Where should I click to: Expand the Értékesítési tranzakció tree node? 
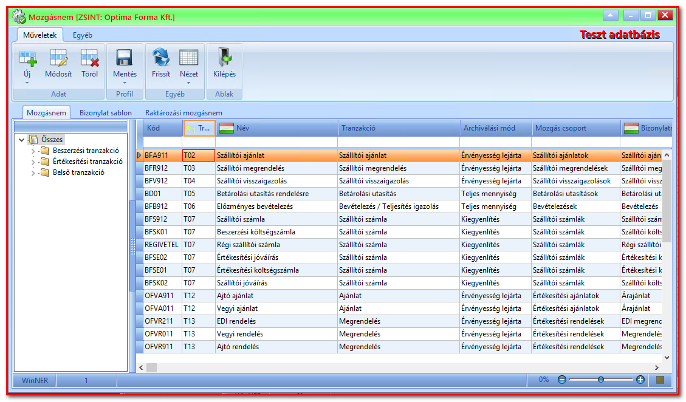pyautogui.click(x=33, y=162)
